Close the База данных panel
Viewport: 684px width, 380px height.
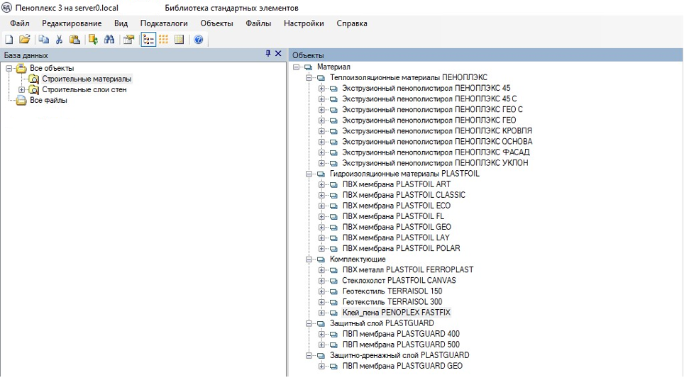pos(279,54)
